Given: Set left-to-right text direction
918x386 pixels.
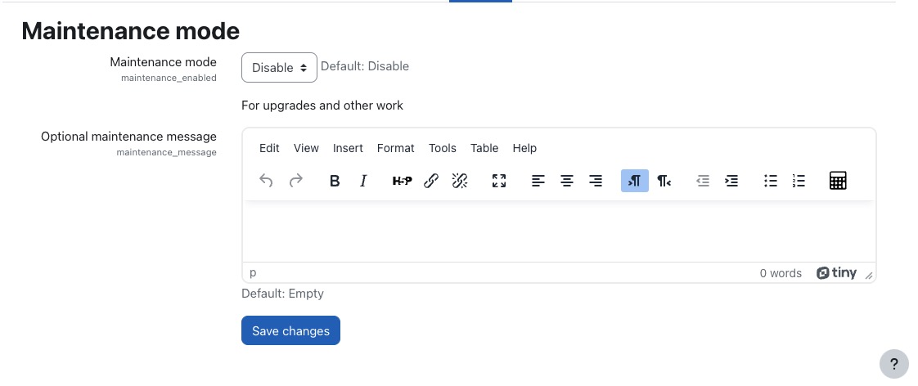Looking at the screenshot, I should pyautogui.click(x=635, y=181).
